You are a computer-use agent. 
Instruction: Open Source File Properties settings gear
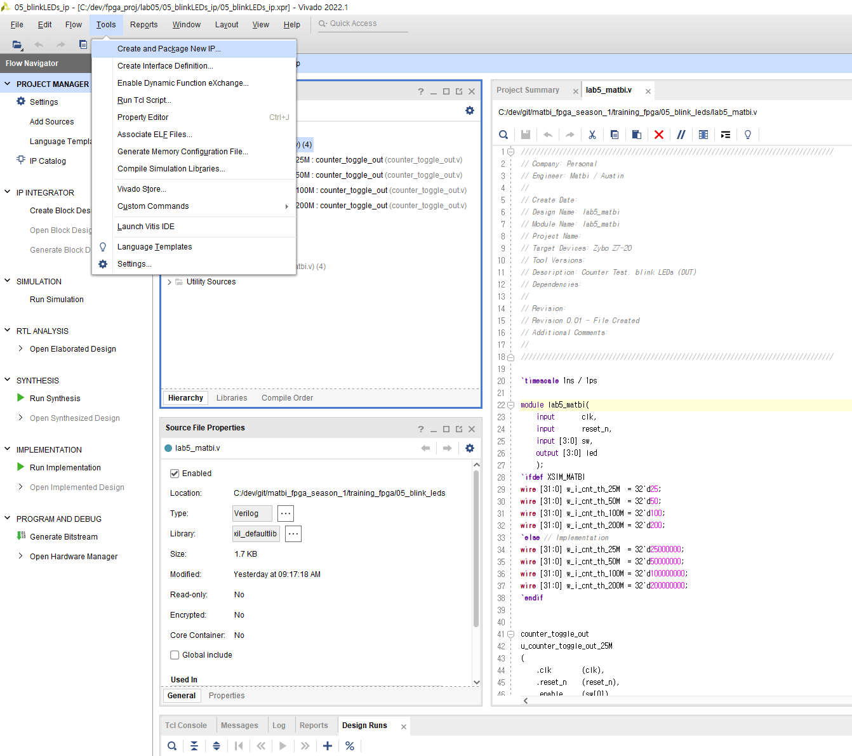470,448
